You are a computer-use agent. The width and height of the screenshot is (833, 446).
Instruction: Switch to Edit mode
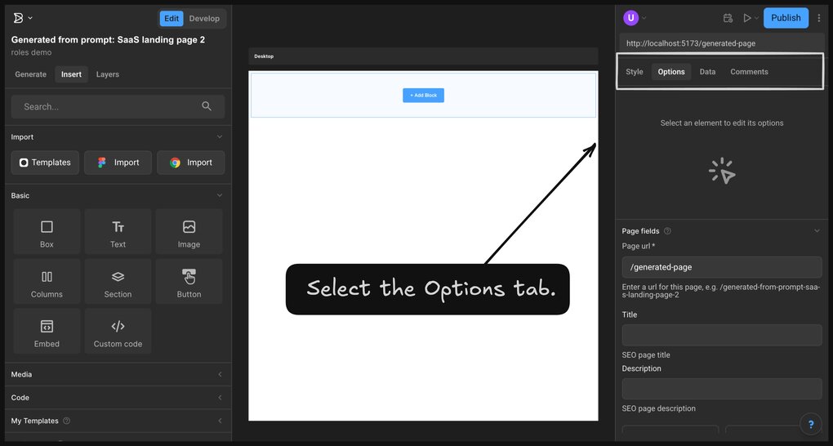coord(171,18)
